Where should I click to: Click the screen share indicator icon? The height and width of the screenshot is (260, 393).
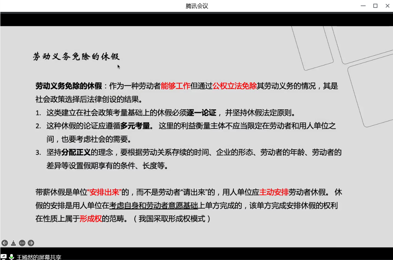[4, 257]
